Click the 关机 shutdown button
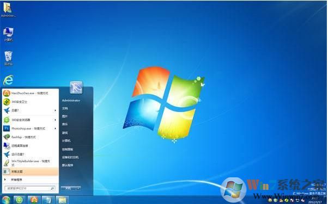328x204 pixels. 68,188
